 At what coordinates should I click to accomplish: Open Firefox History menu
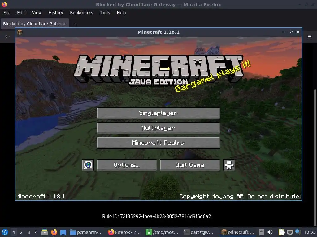(x=56, y=13)
